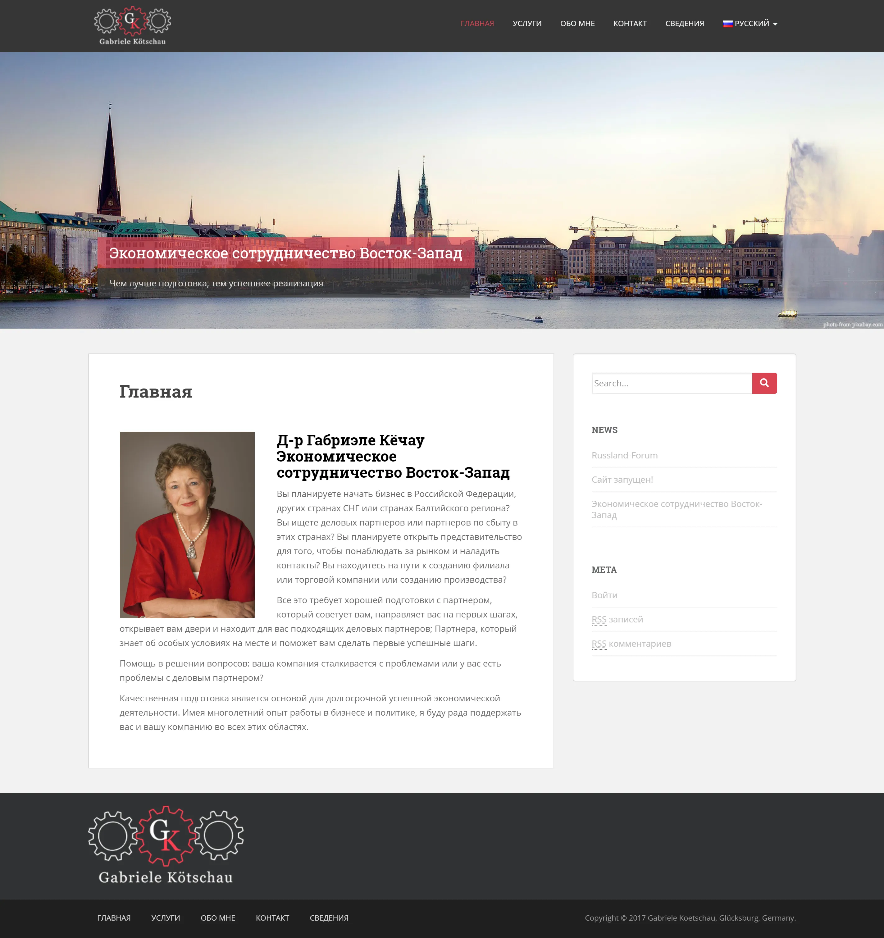The image size is (884, 938).
Task: Open the Сайт запущен! news link
Action: click(622, 479)
